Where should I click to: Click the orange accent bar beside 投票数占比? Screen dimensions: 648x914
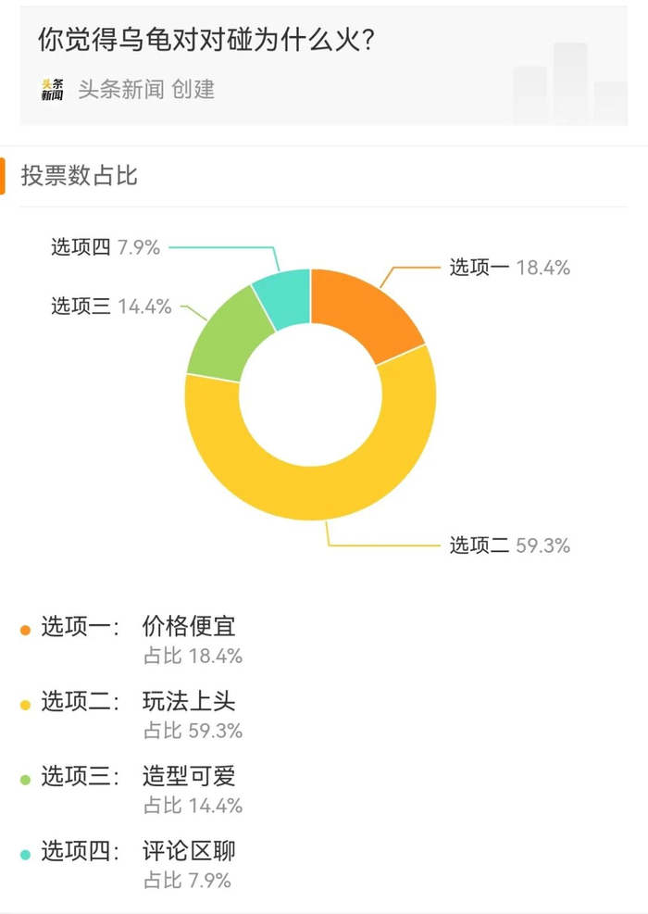click(x=4, y=176)
